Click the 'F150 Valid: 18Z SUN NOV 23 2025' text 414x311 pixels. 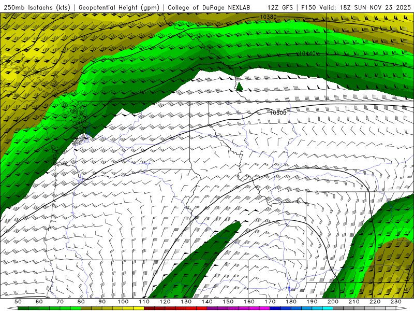click(356, 7)
